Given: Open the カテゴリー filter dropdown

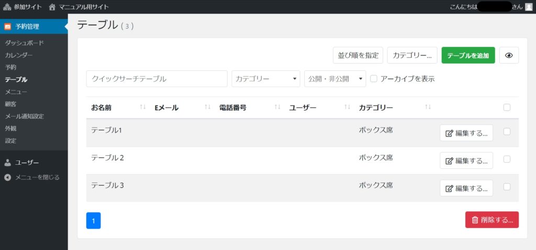Looking at the screenshot, I should 266,79.
